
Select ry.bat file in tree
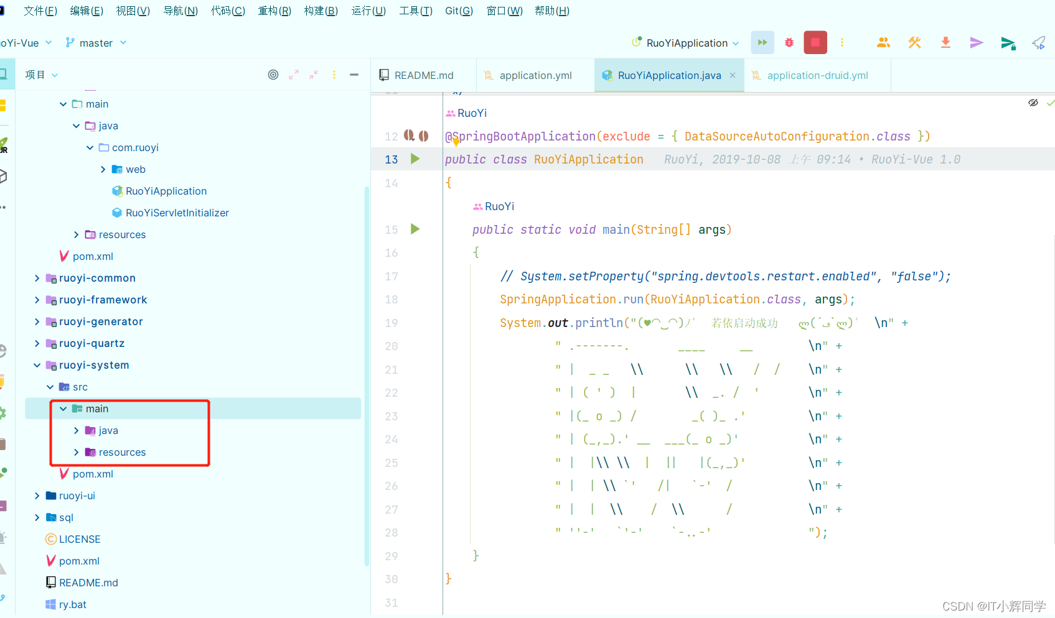click(73, 604)
